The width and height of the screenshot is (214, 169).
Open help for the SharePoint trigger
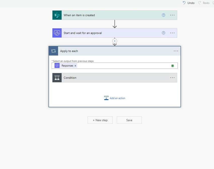click(x=163, y=15)
